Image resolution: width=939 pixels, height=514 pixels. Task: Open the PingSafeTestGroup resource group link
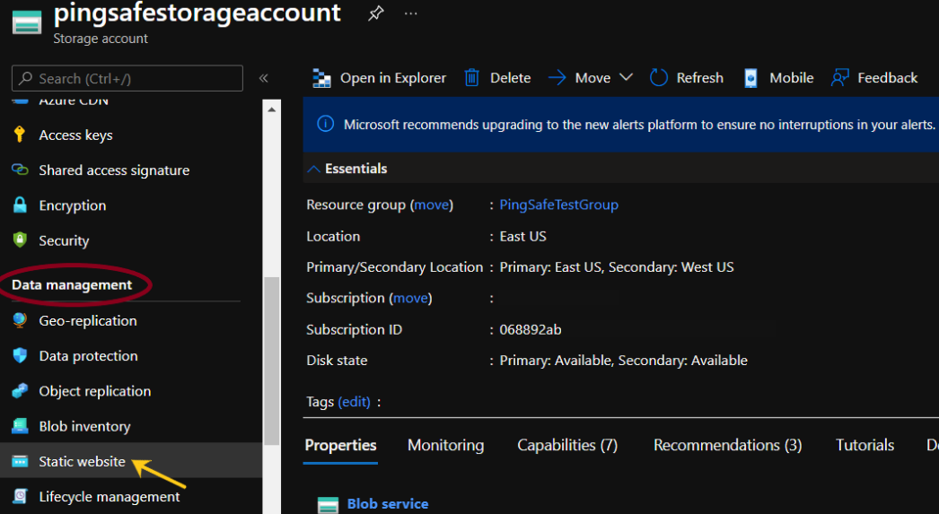click(558, 205)
